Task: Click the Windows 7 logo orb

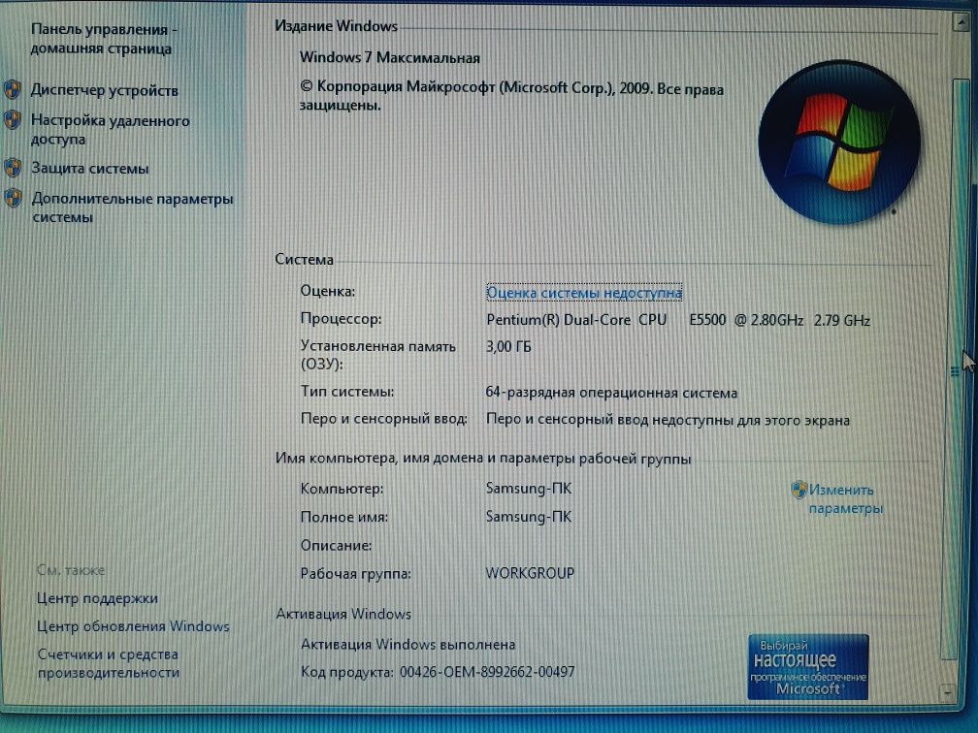Action: (839, 143)
